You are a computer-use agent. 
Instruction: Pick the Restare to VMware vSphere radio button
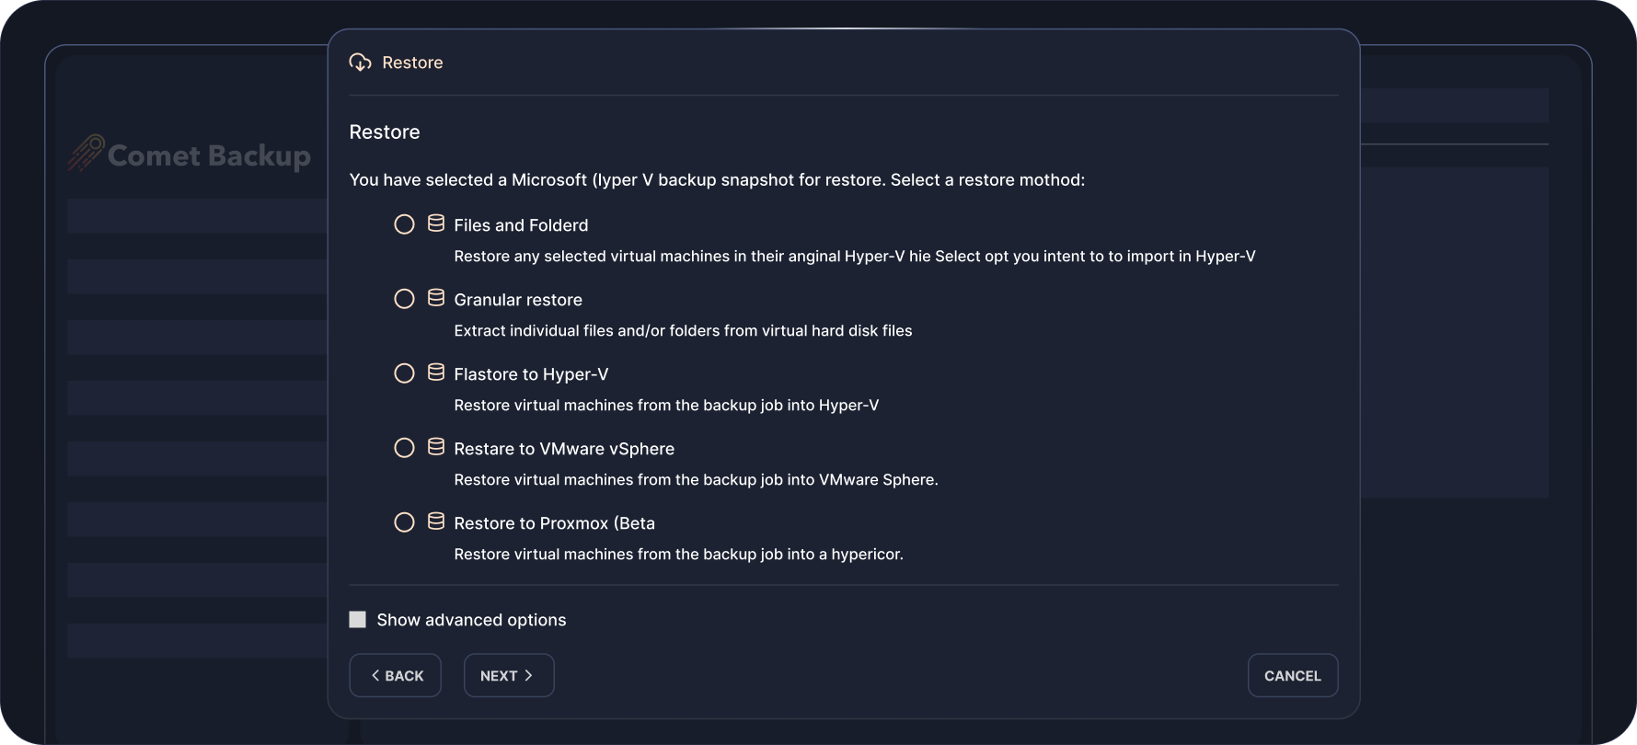[x=404, y=448]
